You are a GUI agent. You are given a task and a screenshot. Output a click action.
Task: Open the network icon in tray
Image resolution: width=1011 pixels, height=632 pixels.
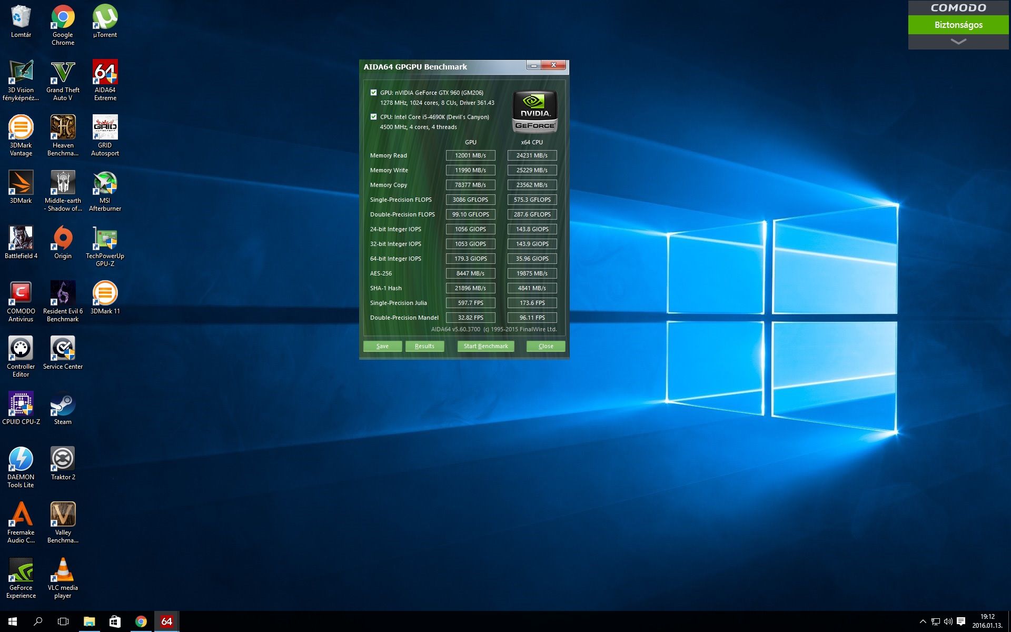pyautogui.click(x=935, y=621)
